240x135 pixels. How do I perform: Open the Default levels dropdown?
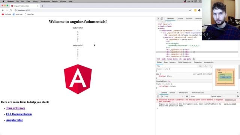click(x=217, y=96)
